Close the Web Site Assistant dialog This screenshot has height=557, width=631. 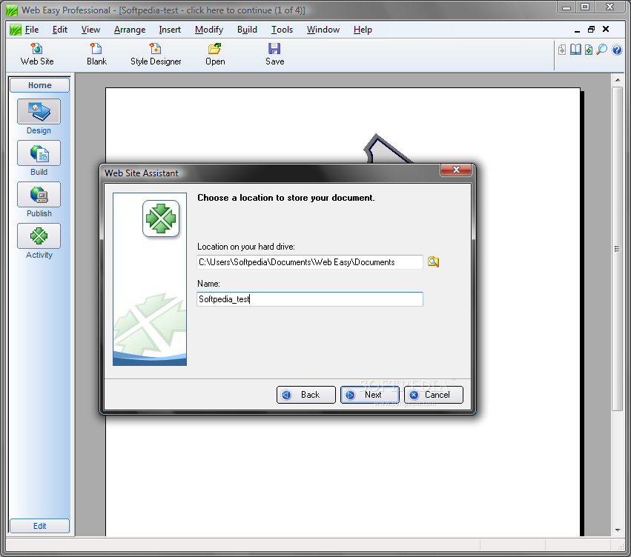tap(456, 170)
